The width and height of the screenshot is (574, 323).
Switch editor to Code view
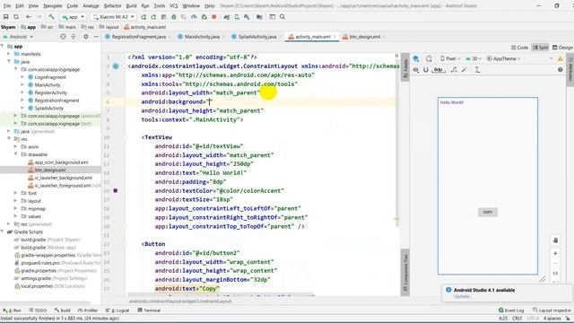coord(519,48)
